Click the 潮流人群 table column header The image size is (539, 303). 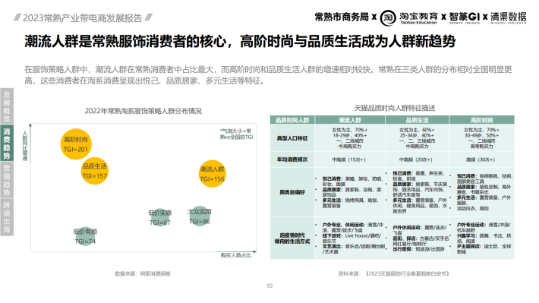point(350,120)
